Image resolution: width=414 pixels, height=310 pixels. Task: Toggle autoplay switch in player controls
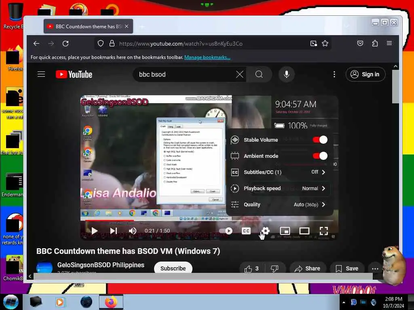tap(226, 231)
